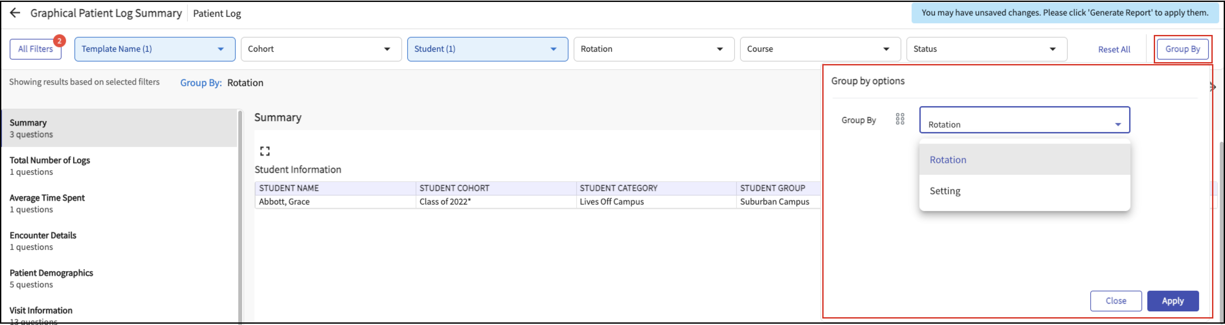
Task: Choose Rotation in the group by list
Action: (x=948, y=160)
